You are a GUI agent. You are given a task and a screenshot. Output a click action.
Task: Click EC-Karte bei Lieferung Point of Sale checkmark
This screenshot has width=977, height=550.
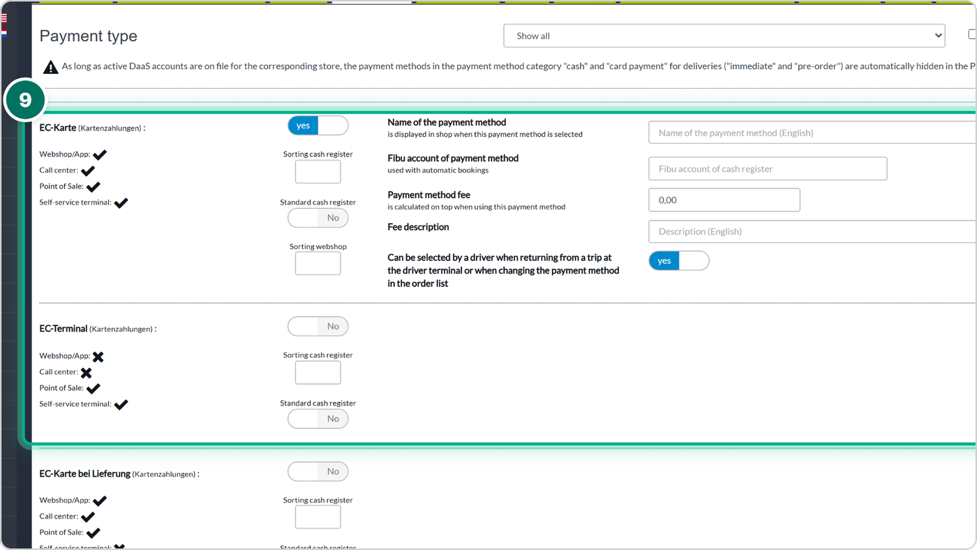click(94, 533)
